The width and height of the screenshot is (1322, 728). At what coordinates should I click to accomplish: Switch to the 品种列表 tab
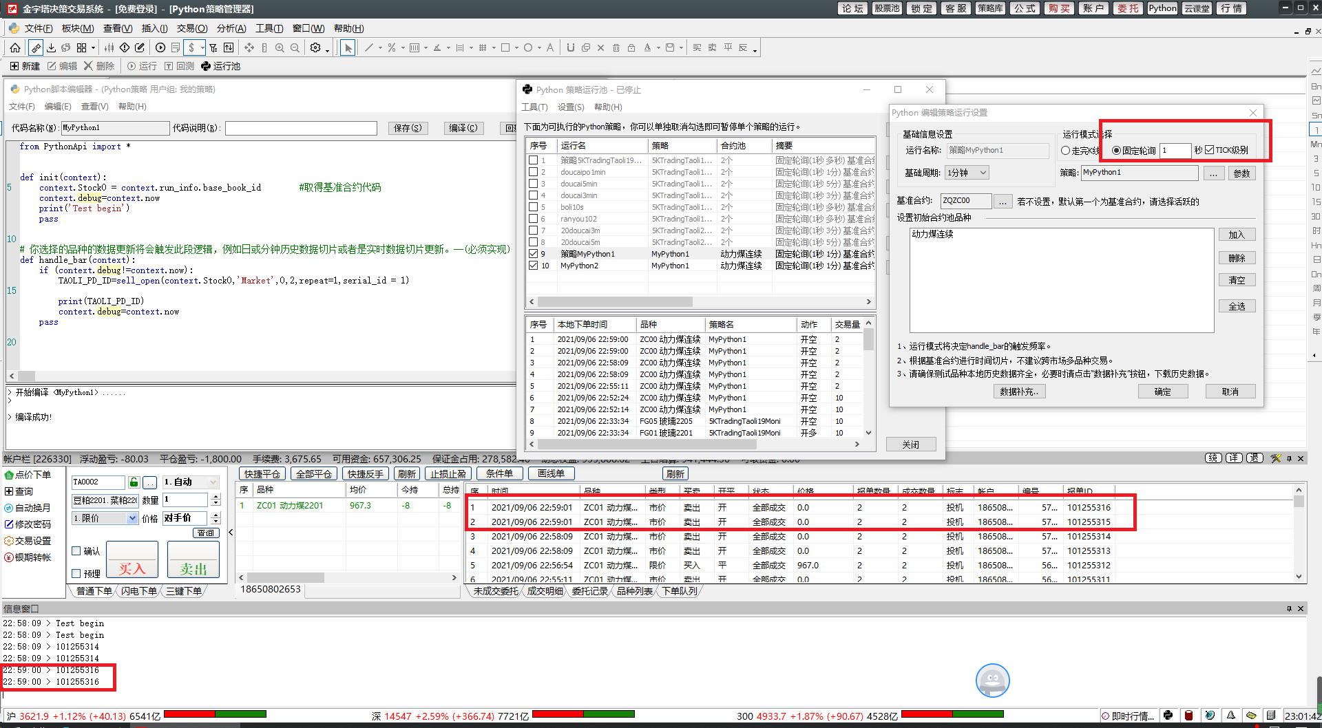[x=634, y=591]
